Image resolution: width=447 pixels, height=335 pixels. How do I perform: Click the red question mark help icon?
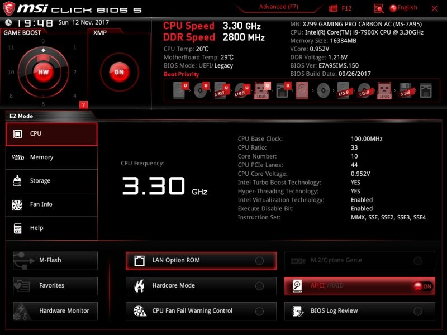[x=83, y=104]
